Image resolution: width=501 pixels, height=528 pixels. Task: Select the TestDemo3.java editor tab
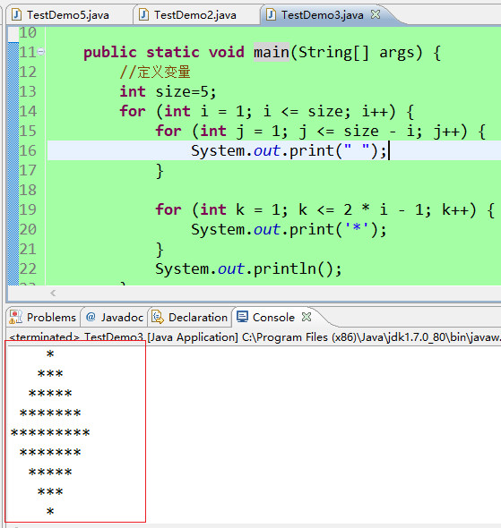(323, 15)
